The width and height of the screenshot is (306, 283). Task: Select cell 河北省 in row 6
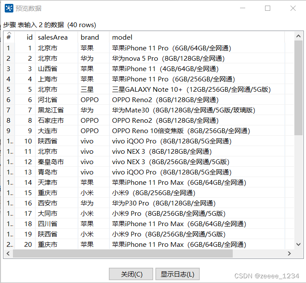(56, 100)
